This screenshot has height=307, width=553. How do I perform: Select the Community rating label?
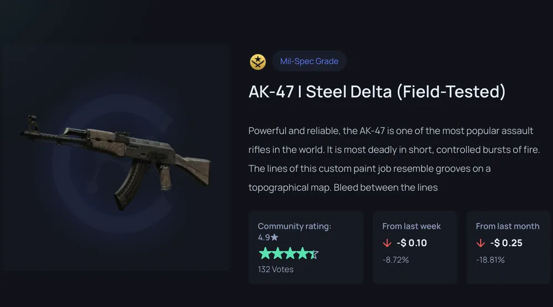(x=295, y=226)
